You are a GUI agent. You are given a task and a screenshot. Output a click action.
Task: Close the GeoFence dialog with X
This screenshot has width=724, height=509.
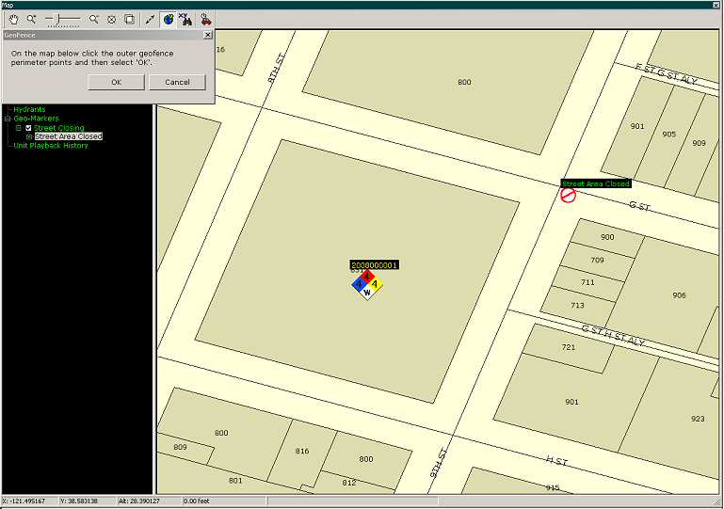208,35
